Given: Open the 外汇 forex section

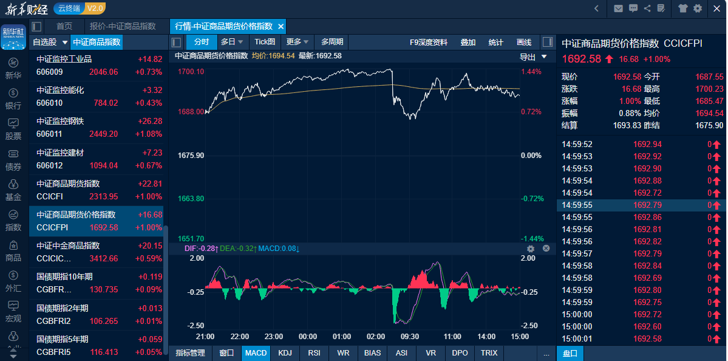Looking at the screenshot, I should point(13,281).
